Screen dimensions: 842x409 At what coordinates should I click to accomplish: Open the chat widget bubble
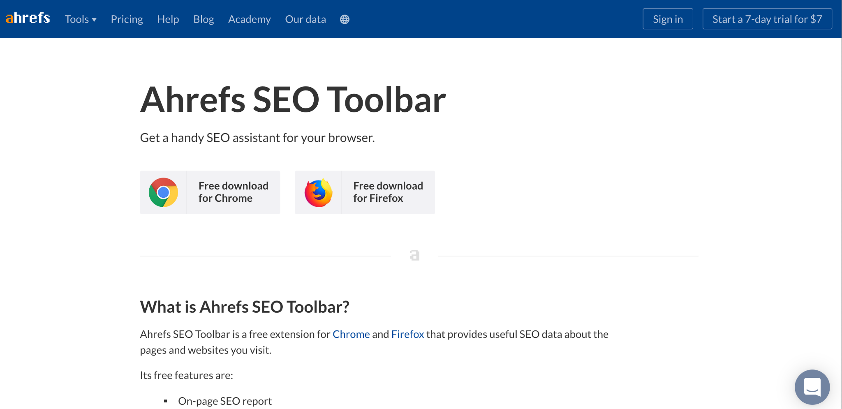[812, 387]
